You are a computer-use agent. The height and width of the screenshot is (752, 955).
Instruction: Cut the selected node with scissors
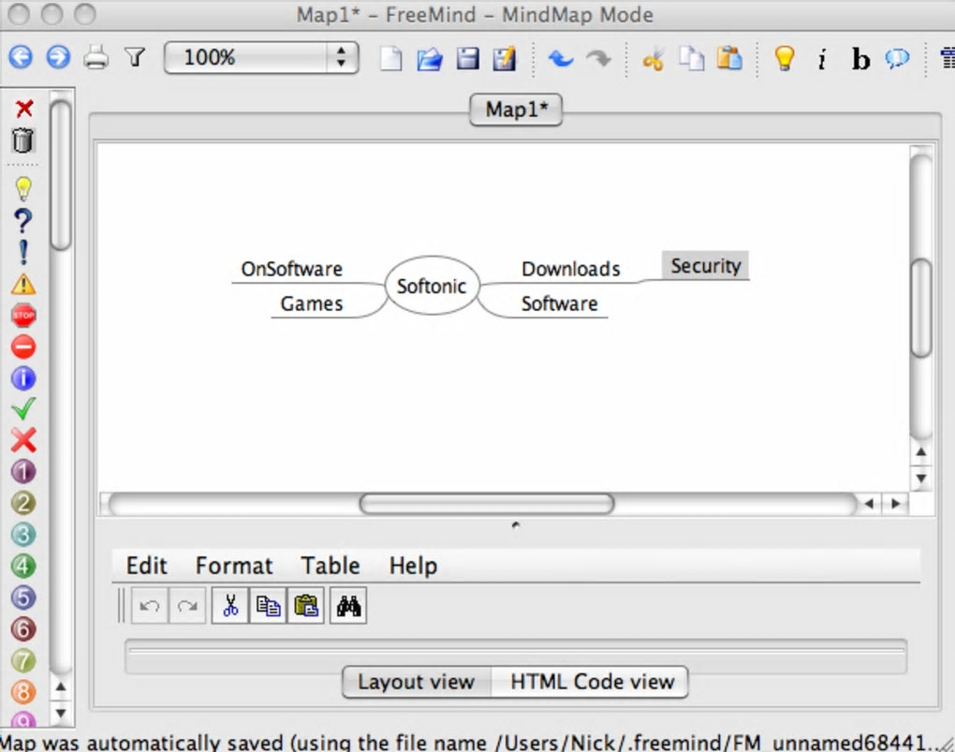click(x=653, y=60)
